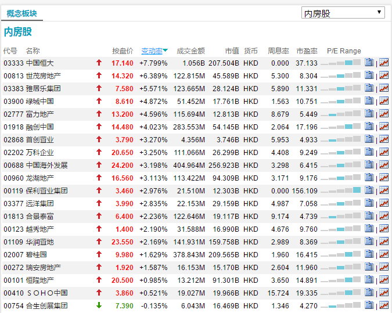
Task: Open news document icon for 中国恒大
Action: [369, 63]
